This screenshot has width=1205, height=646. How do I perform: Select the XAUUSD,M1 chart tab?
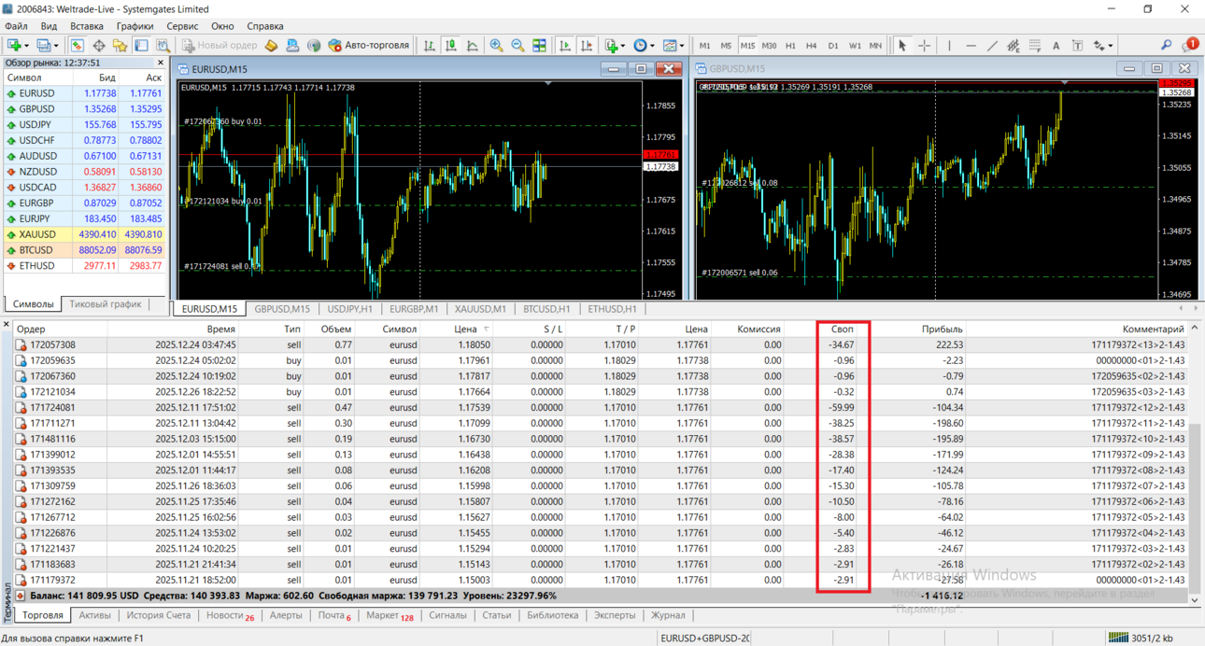point(480,309)
